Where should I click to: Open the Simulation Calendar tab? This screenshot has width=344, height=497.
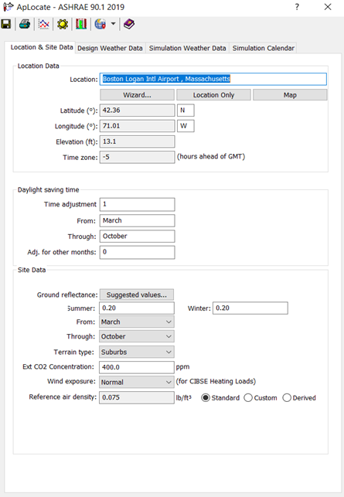click(x=263, y=48)
